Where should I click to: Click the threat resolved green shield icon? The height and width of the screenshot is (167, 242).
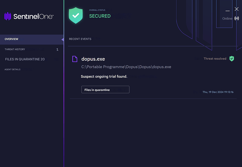[232, 59]
